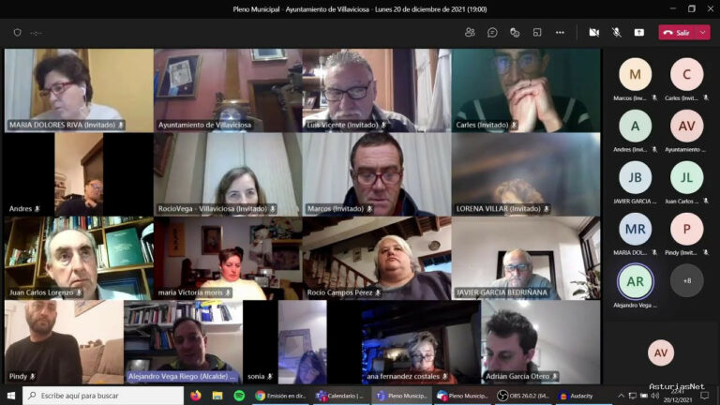The height and width of the screenshot is (405, 720).
Task: Switch to active Pleno Municip... Teams taskbar window
Action: (401, 396)
